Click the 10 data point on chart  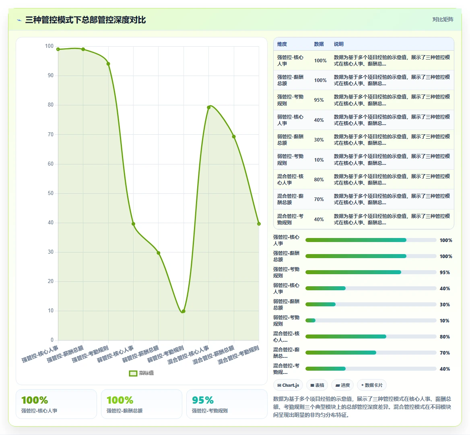click(x=183, y=311)
